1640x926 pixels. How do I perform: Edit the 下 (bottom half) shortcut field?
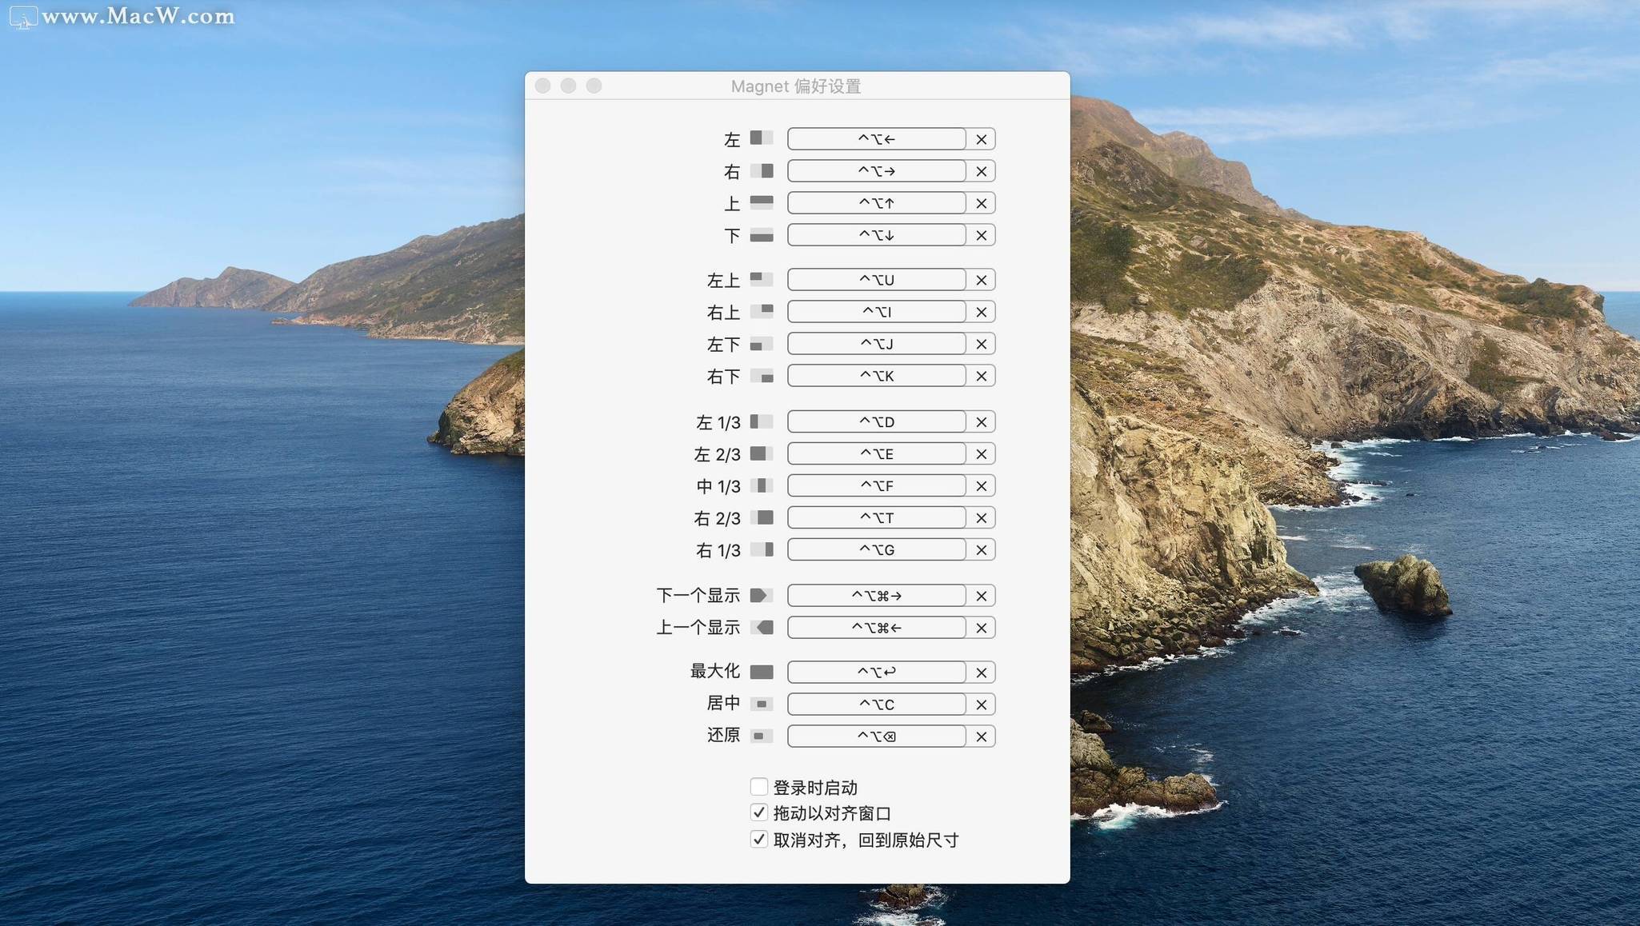pyautogui.click(x=876, y=235)
